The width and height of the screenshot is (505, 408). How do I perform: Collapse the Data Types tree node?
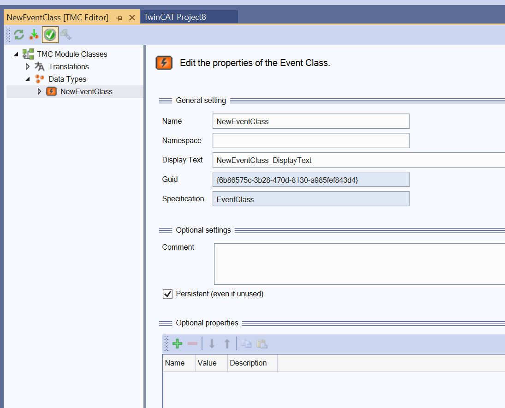pyautogui.click(x=28, y=79)
